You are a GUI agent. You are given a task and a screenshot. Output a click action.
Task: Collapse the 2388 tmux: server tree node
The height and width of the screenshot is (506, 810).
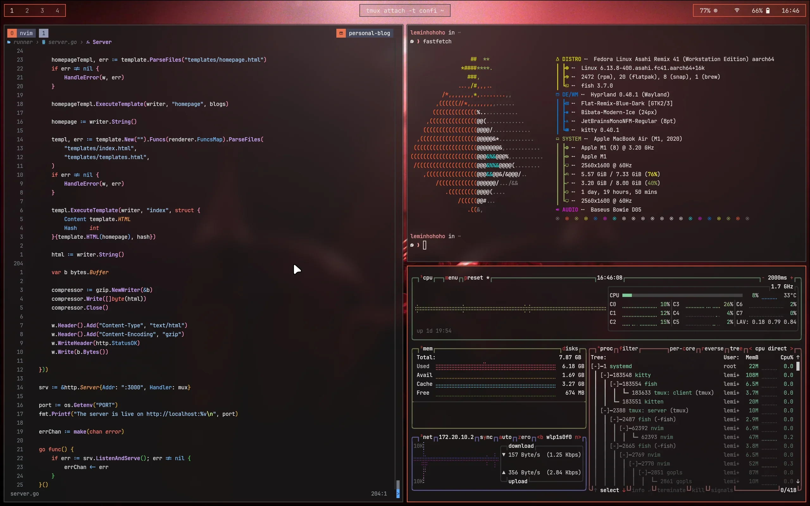(605, 410)
